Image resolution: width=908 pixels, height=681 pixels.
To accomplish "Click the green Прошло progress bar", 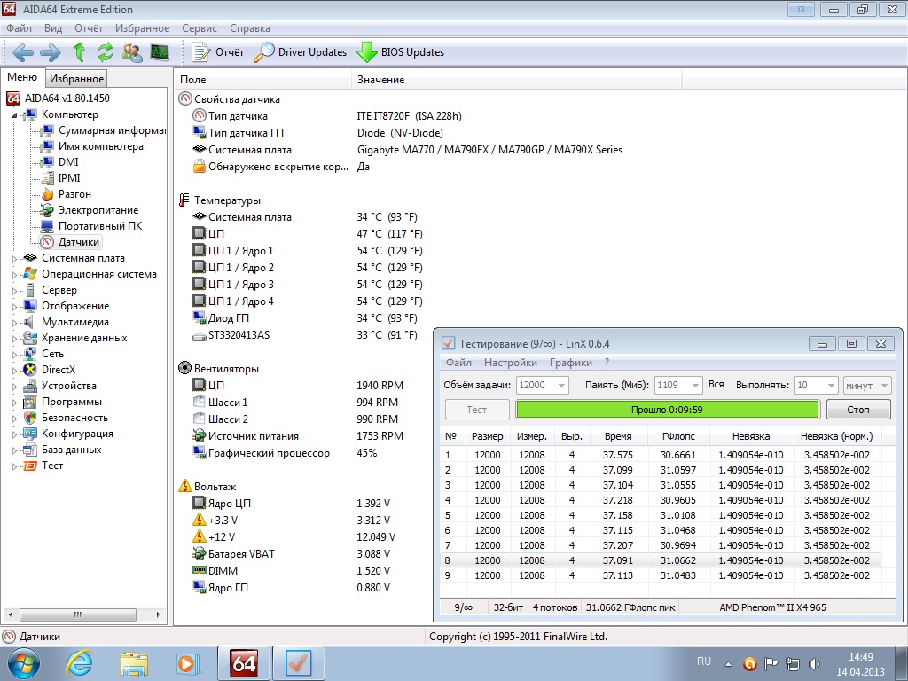I will click(x=667, y=410).
